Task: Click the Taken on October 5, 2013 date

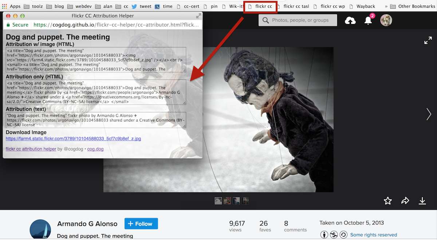Action: [x=351, y=223]
